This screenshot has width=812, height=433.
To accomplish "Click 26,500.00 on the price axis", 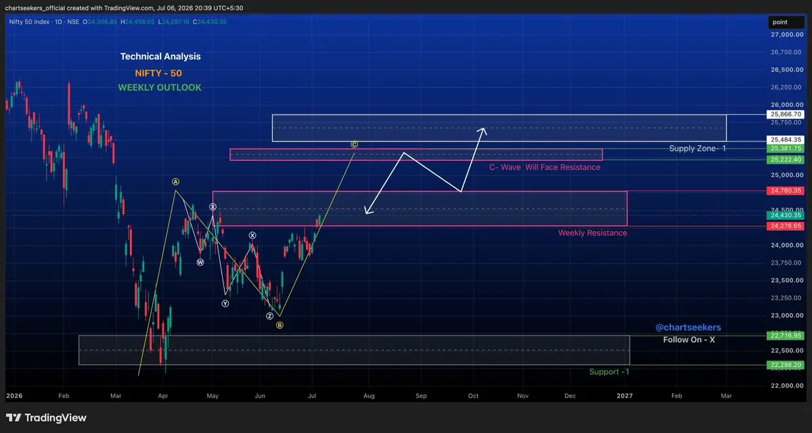I will click(x=786, y=70).
